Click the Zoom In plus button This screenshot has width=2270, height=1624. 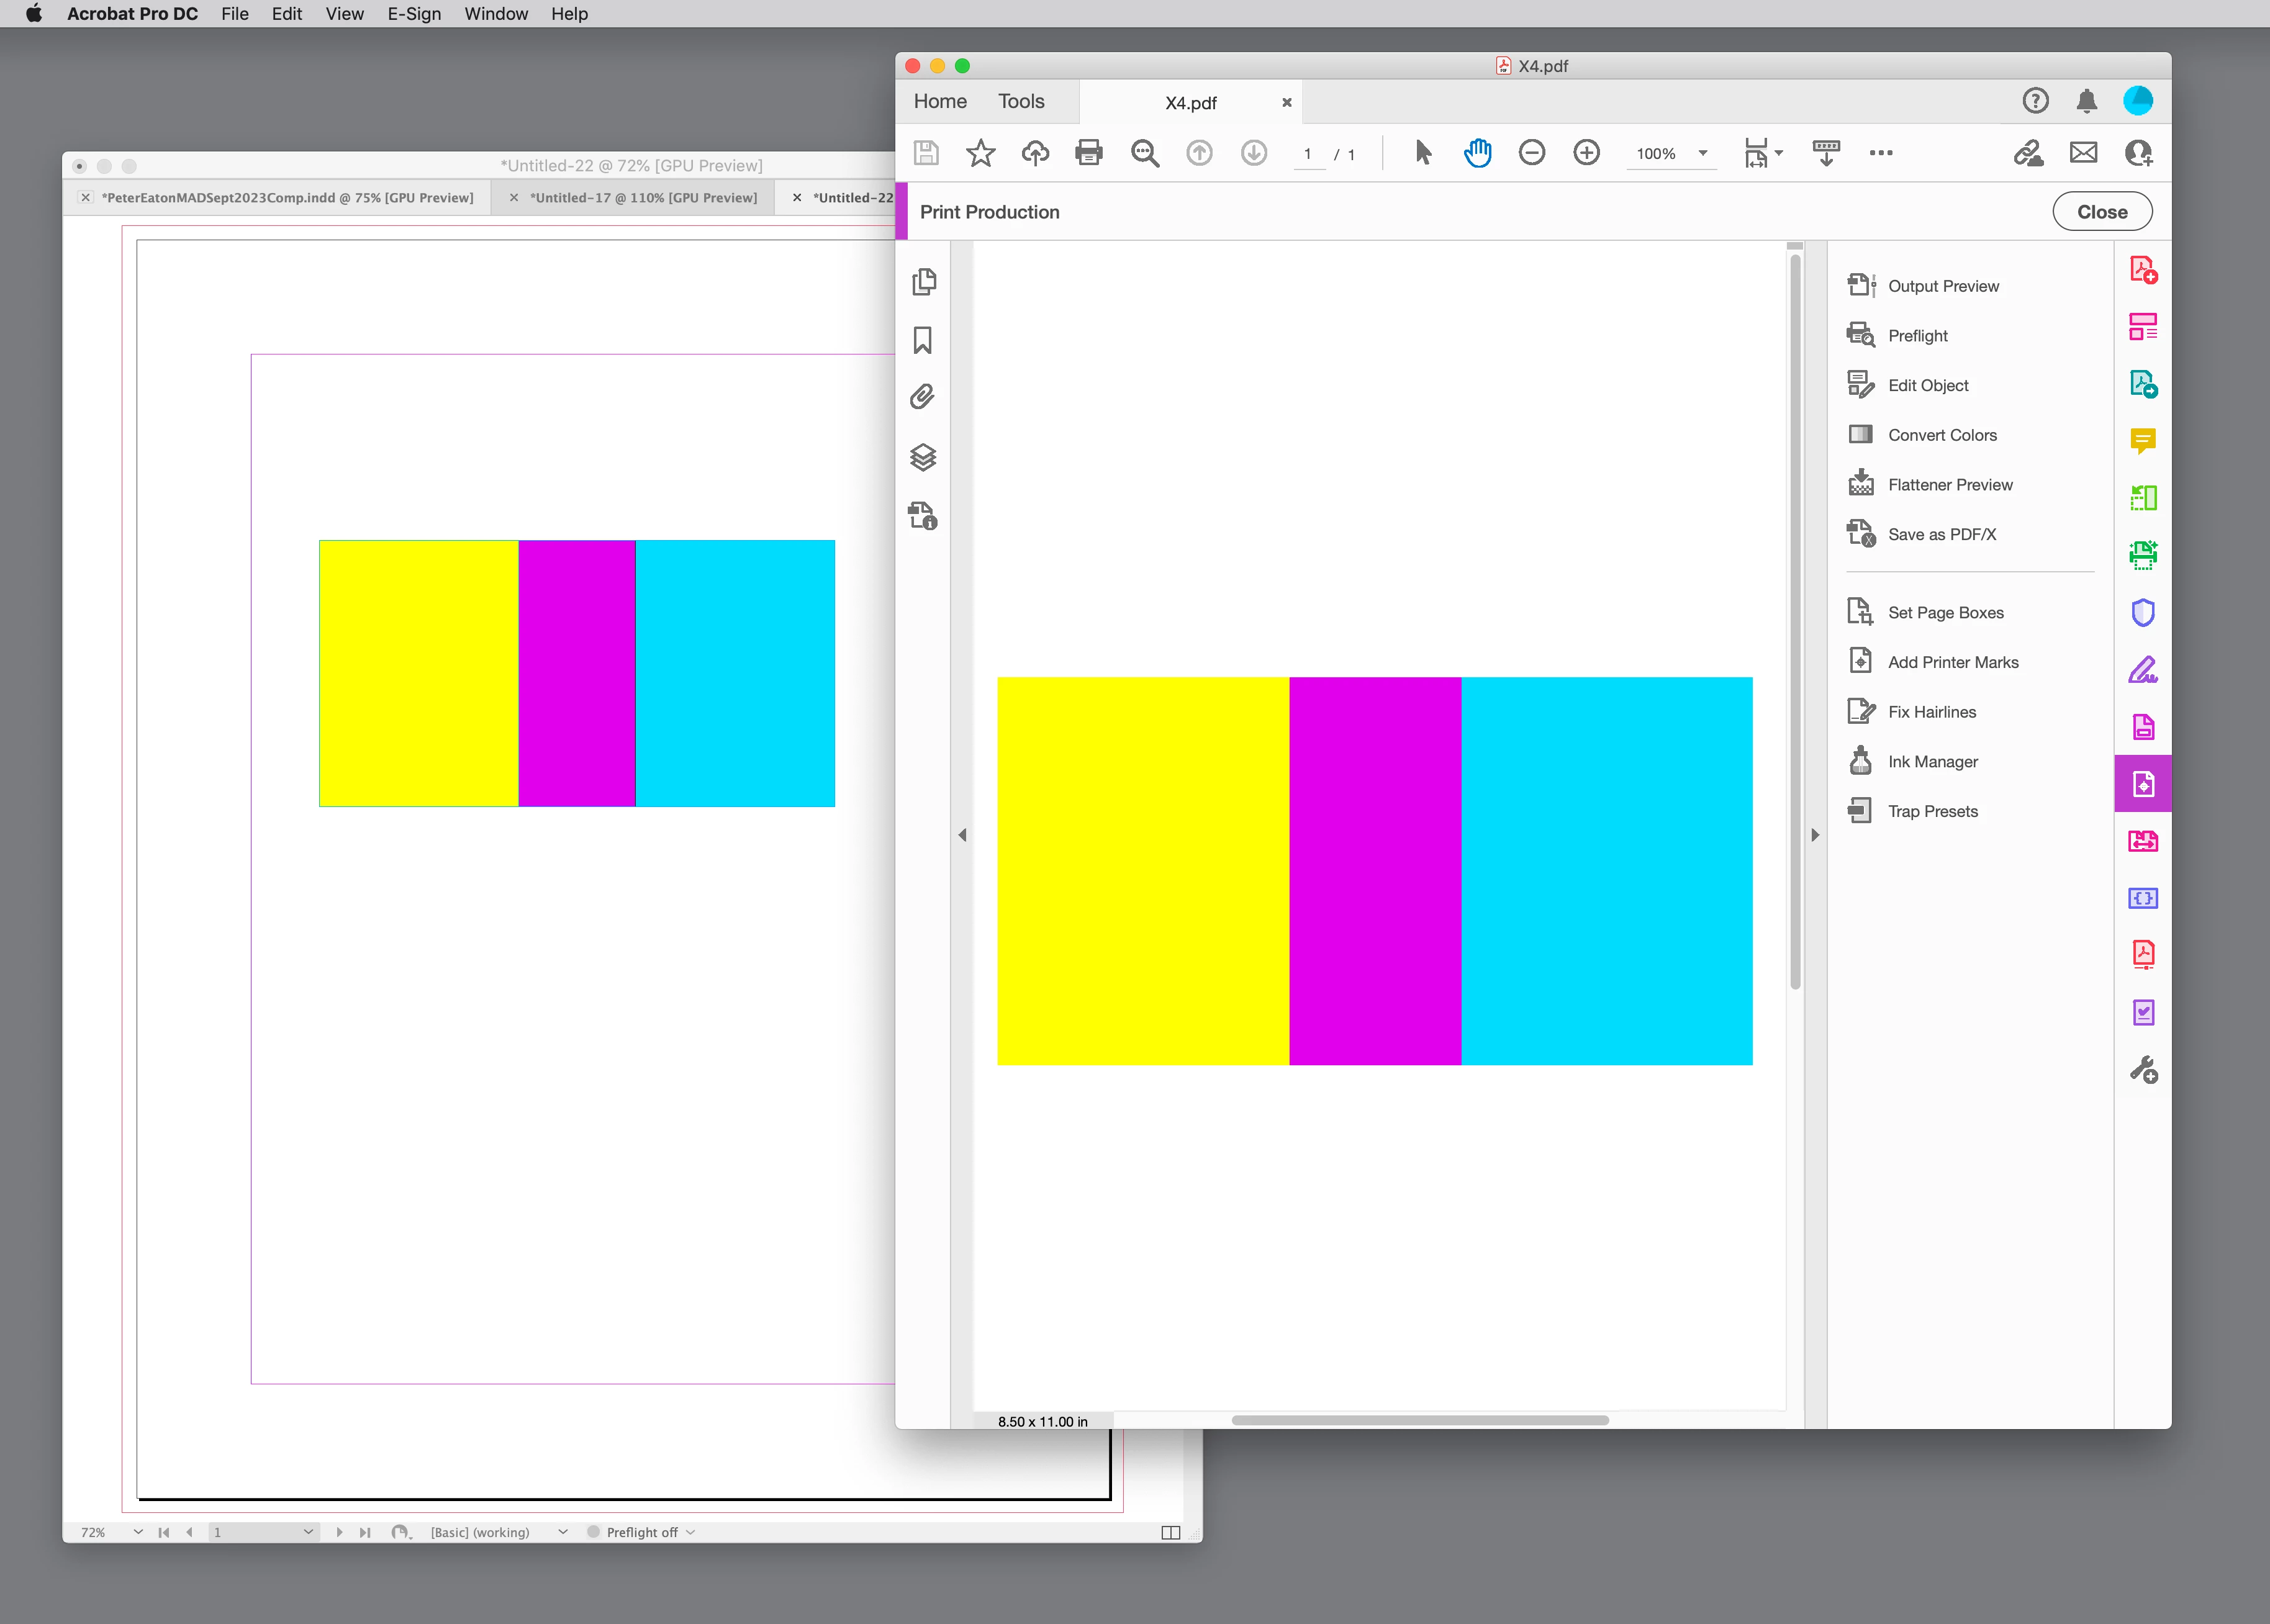point(1586,153)
